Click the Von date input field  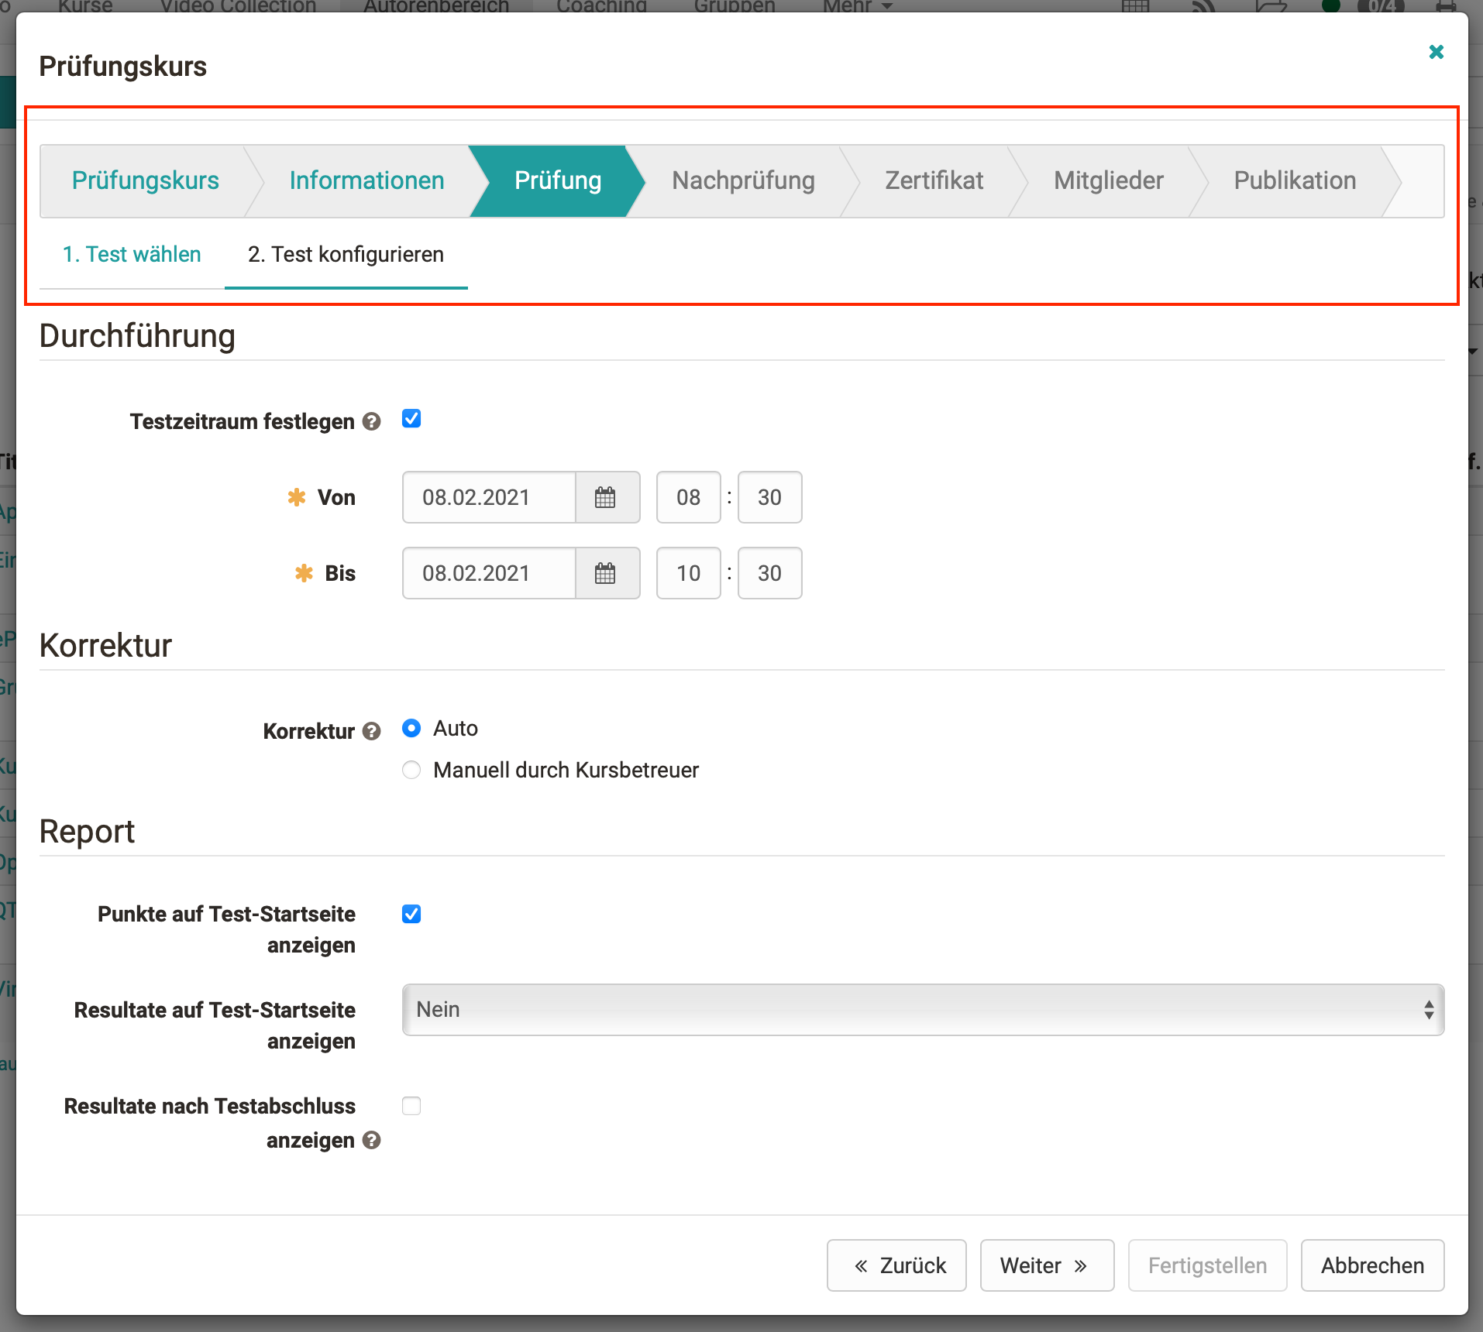pyautogui.click(x=489, y=497)
